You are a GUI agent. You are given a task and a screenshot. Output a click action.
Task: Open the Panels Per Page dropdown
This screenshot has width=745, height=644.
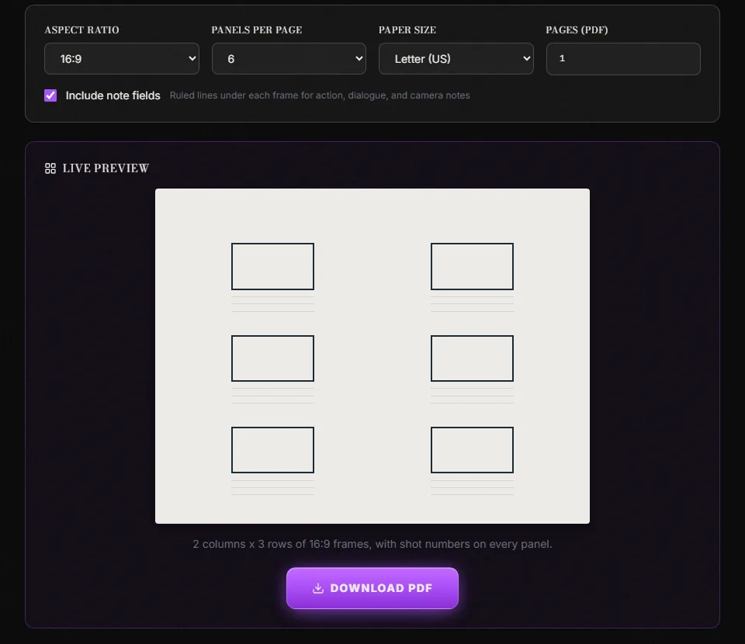pyautogui.click(x=289, y=59)
